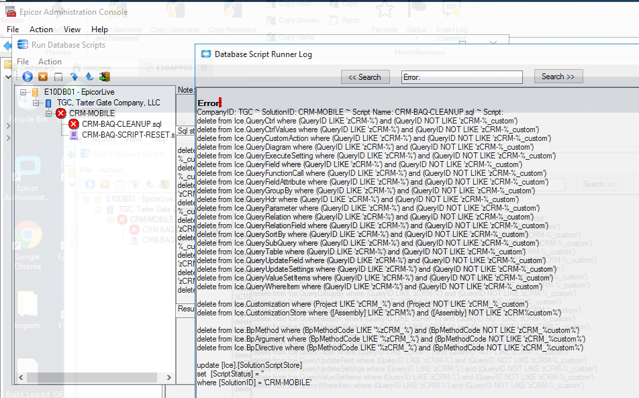Viewport: 639px width, 398px height.
Task: Open the Administration Console Action menu
Action: (x=41, y=30)
